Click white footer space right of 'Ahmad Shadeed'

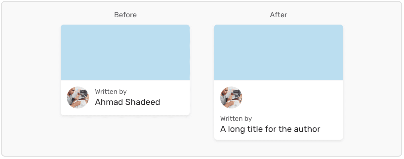pyautogui.click(x=175, y=102)
